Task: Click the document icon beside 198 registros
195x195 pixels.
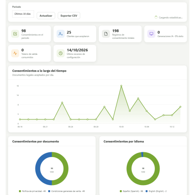Action: point(106,34)
